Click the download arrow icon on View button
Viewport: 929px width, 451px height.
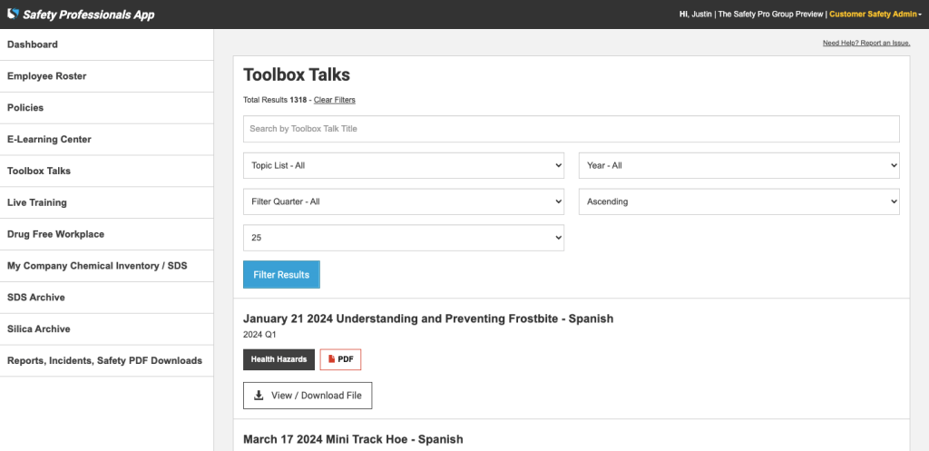259,396
